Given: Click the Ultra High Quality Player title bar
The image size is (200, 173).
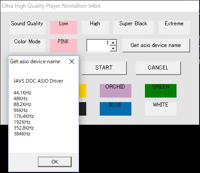Looking at the screenshot, I should [100, 6].
